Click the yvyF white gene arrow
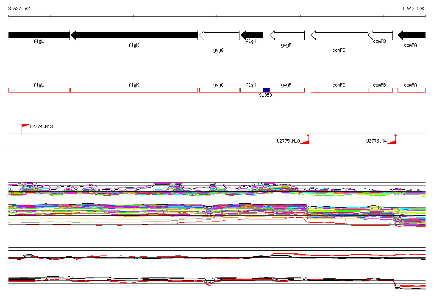 (287, 35)
